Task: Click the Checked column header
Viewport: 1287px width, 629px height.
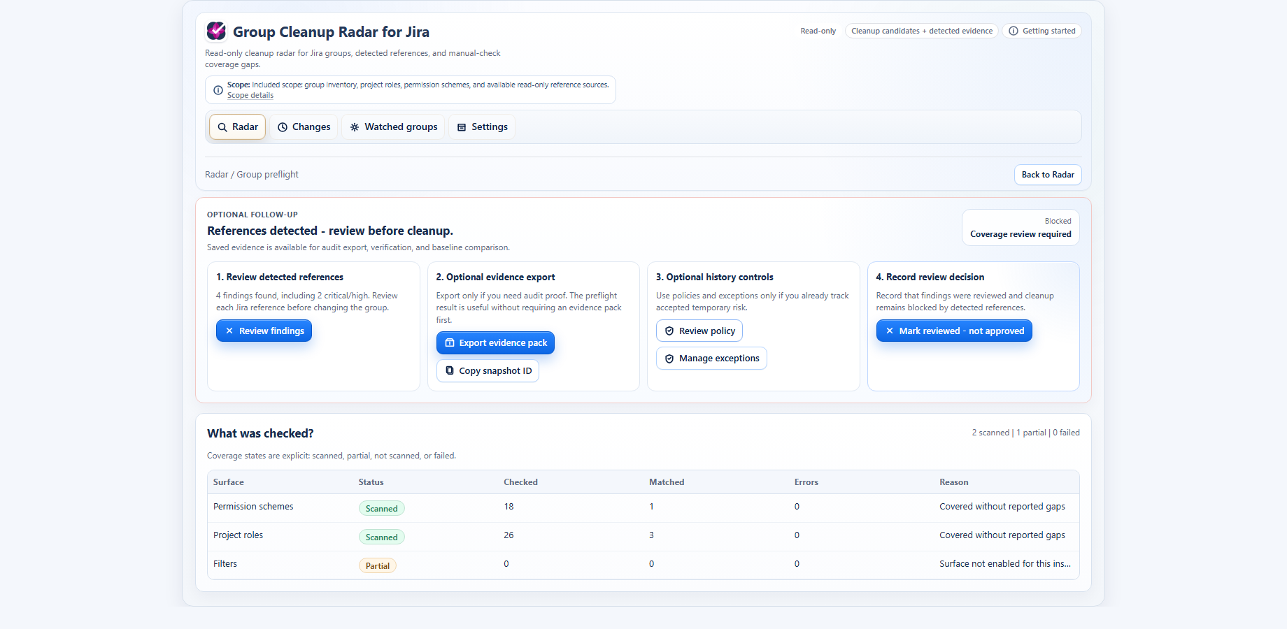Action: click(x=521, y=482)
